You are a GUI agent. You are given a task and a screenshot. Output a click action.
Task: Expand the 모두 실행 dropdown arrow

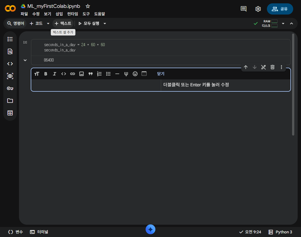(105, 24)
